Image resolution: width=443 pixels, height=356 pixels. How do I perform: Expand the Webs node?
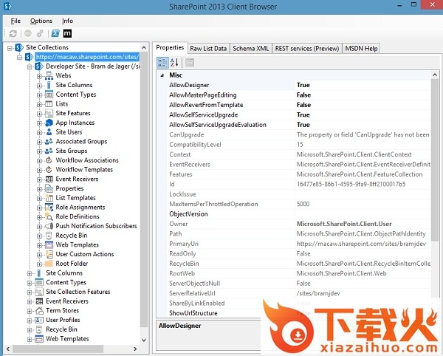(x=39, y=76)
